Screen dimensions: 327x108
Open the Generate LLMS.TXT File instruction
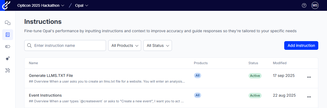(x=51, y=76)
